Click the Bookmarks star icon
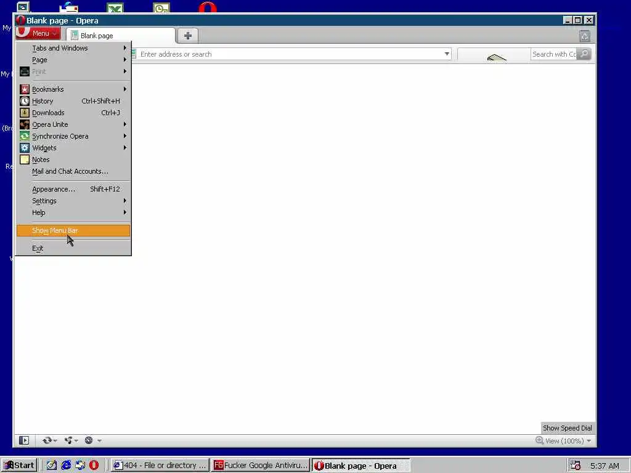631x473 pixels. coord(25,89)
